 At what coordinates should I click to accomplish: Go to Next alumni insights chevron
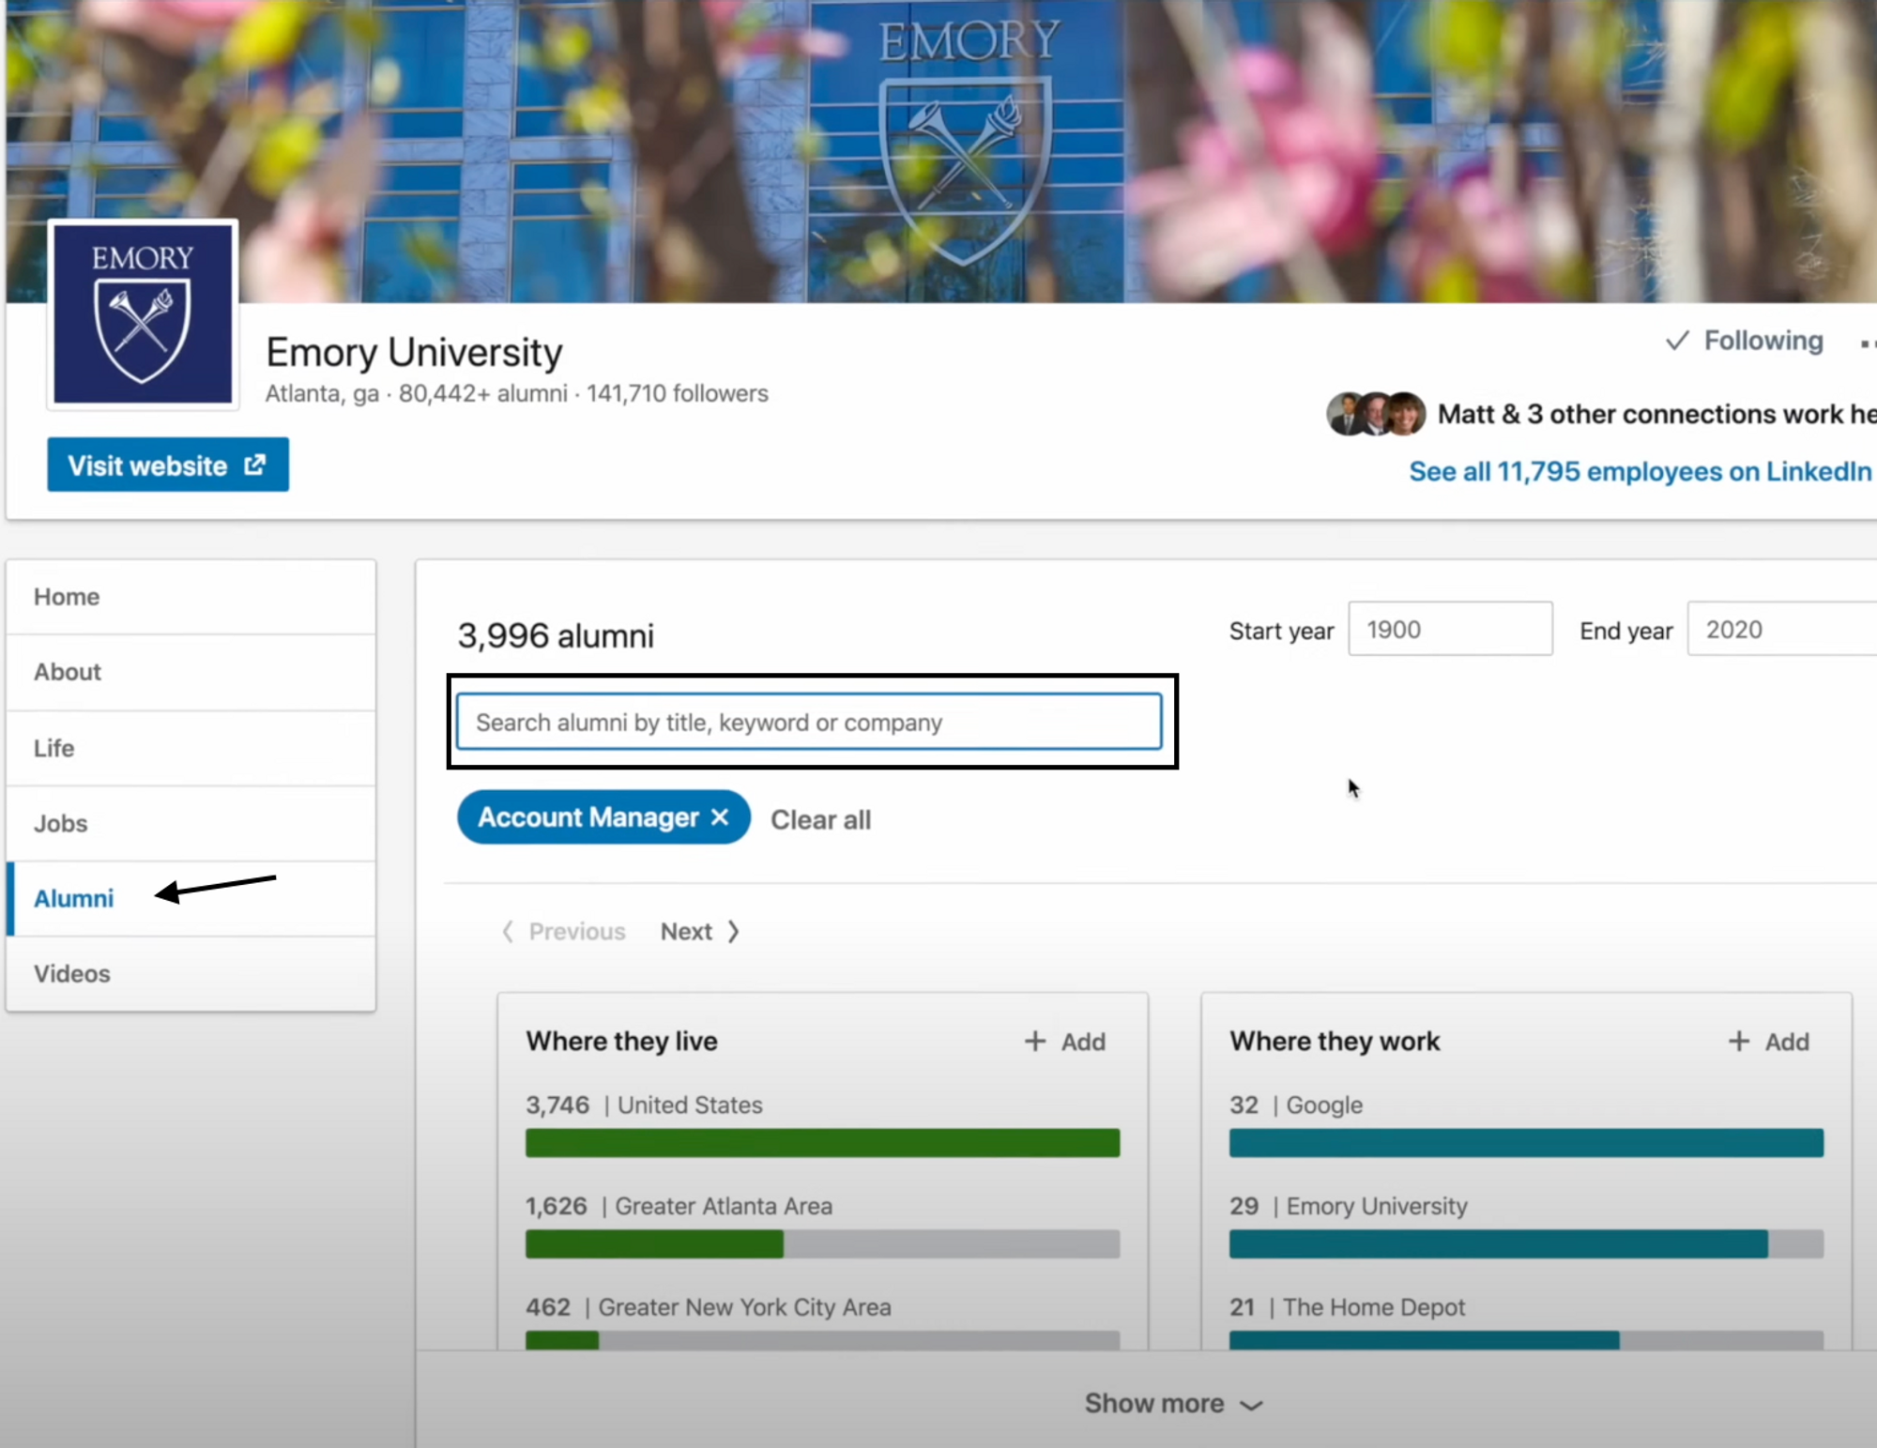[x=734, y=932]
